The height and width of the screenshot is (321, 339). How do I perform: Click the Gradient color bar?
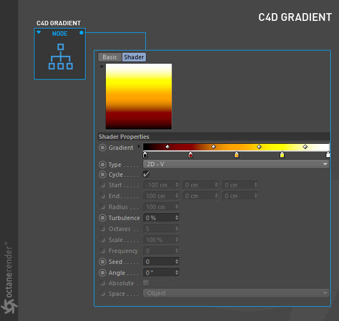tap(236, 147)
